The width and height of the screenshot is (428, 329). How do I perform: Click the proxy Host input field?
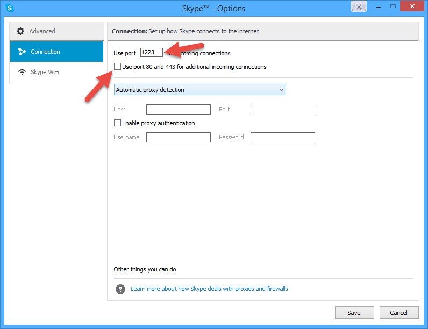coord(178,110)
